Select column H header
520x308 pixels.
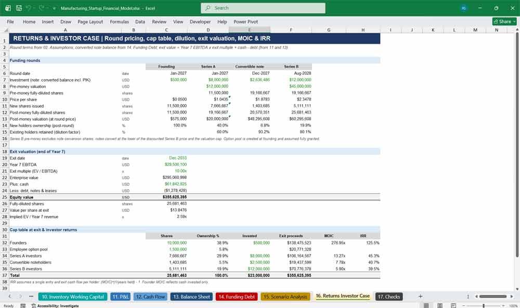click(x=363, y=30)
